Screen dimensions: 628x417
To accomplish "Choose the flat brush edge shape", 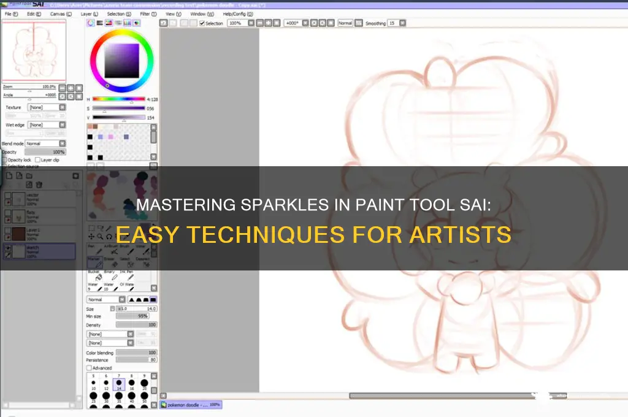I will tap(153, 300).
